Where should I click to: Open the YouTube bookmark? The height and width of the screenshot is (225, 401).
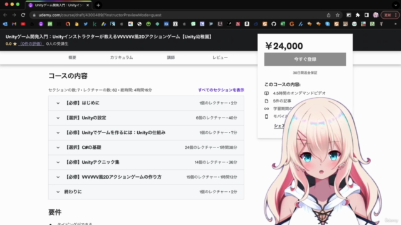[x=23, y=24]
